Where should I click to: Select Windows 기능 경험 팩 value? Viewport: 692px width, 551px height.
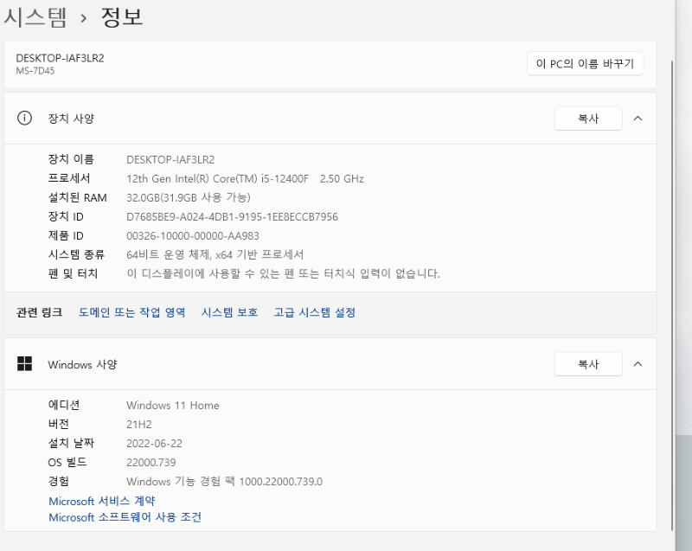point(224,481)
